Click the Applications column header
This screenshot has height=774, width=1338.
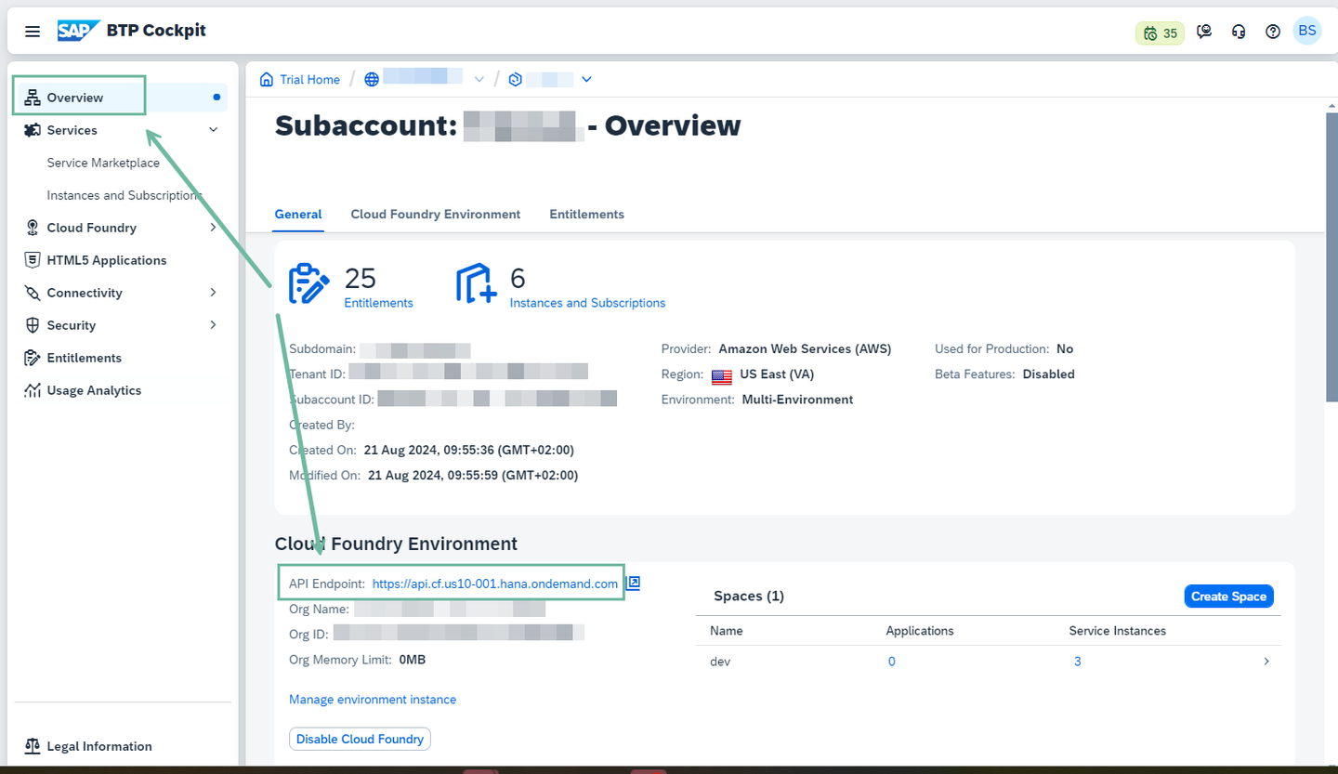coord(920,631)
